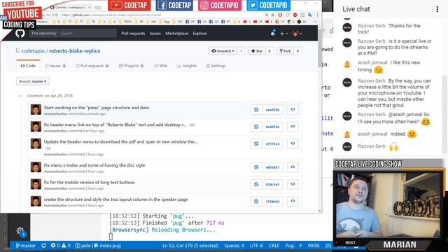Viewport: 448px width, 252px height.
Task: Switch to the Issues repository tab
Action: click(55, 66)
